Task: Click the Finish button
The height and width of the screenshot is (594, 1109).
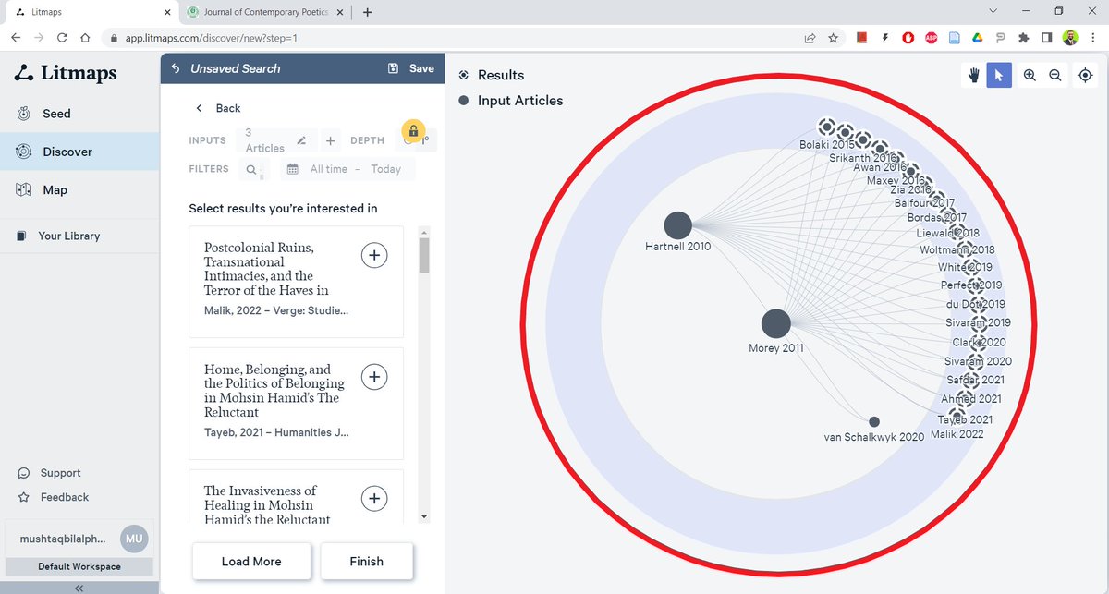Action: point(367,561)
